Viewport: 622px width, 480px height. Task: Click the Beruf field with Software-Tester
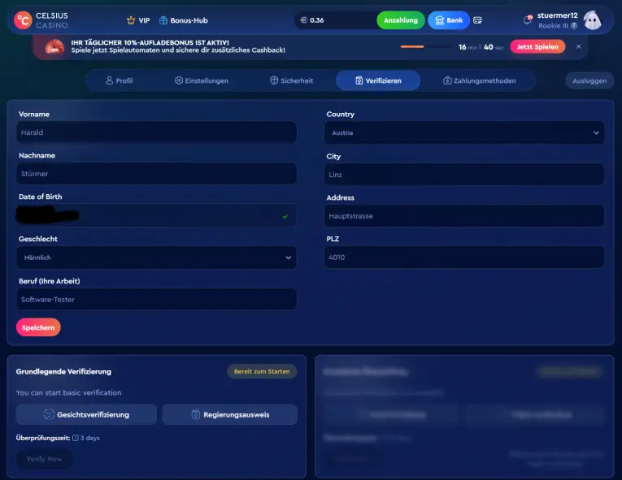pyautogui.click(x=157, y=300)
